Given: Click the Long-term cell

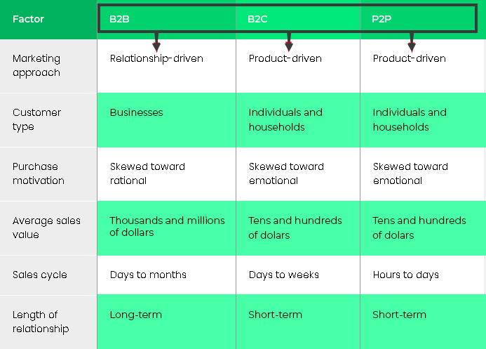Looking at the screenshot, I should point(166,322).
